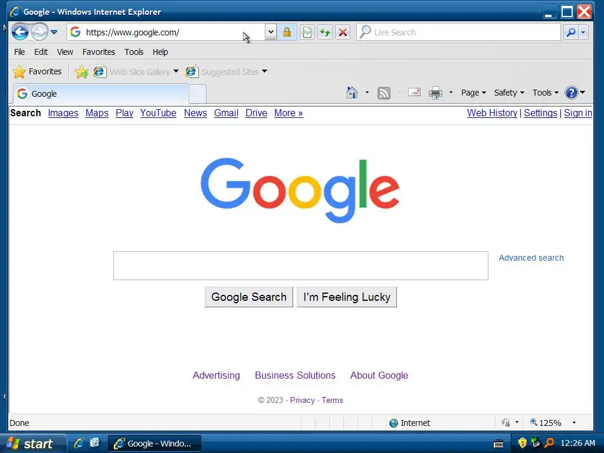Open the Terms link
Screen dimensions: 604x453
333,401
